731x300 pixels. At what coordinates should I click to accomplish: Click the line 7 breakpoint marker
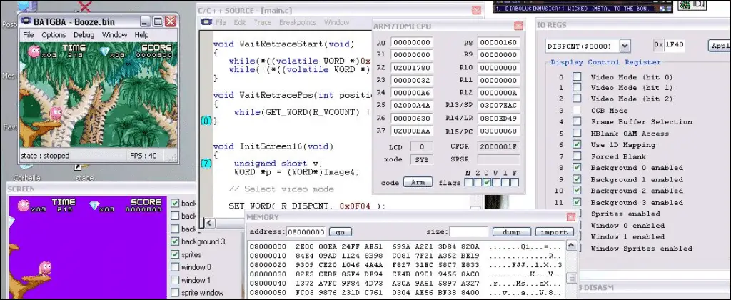[x=205, y=164]
